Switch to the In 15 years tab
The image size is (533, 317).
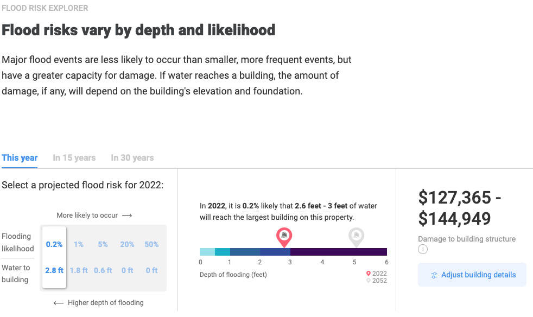(74, 158)
